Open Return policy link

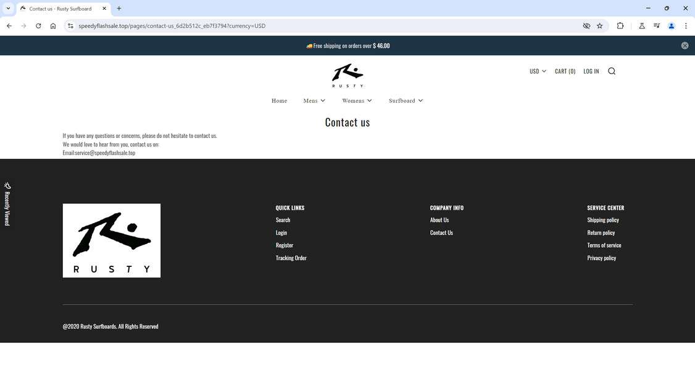click(601, 232)
